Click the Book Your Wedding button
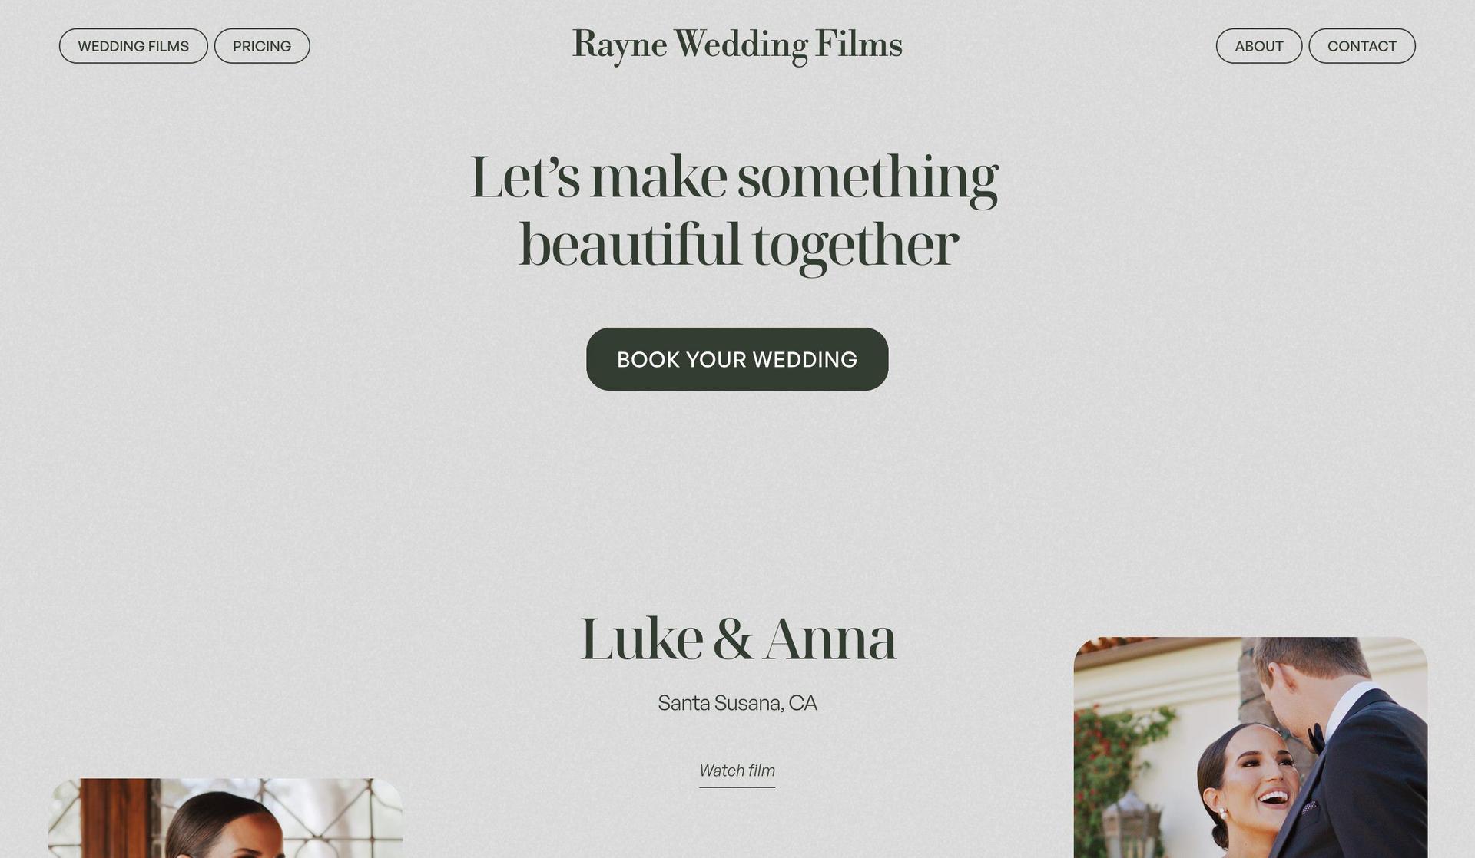The image size is (1475, 858). (737, 359)
